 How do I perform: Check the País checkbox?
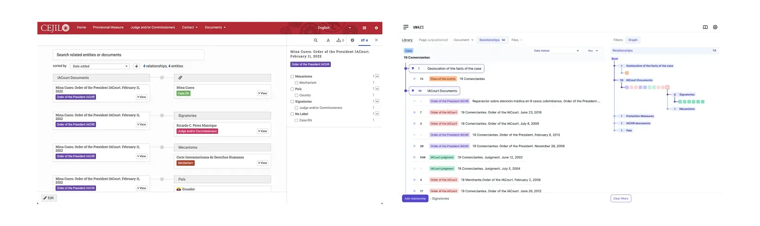point(292,89)
